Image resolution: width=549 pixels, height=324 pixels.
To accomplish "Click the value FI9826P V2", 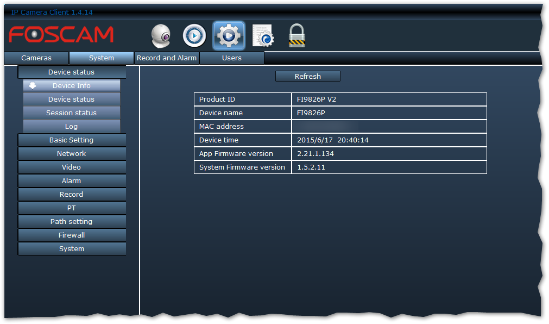I will (x=317, y=99).
